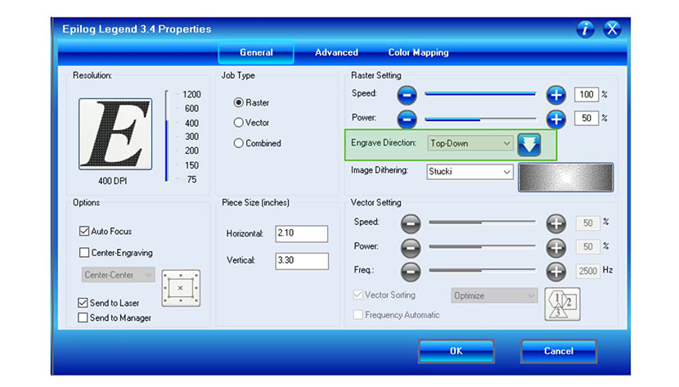Click the raster power percent field
The height and width of the screenshot is (387, 679).
587,118
